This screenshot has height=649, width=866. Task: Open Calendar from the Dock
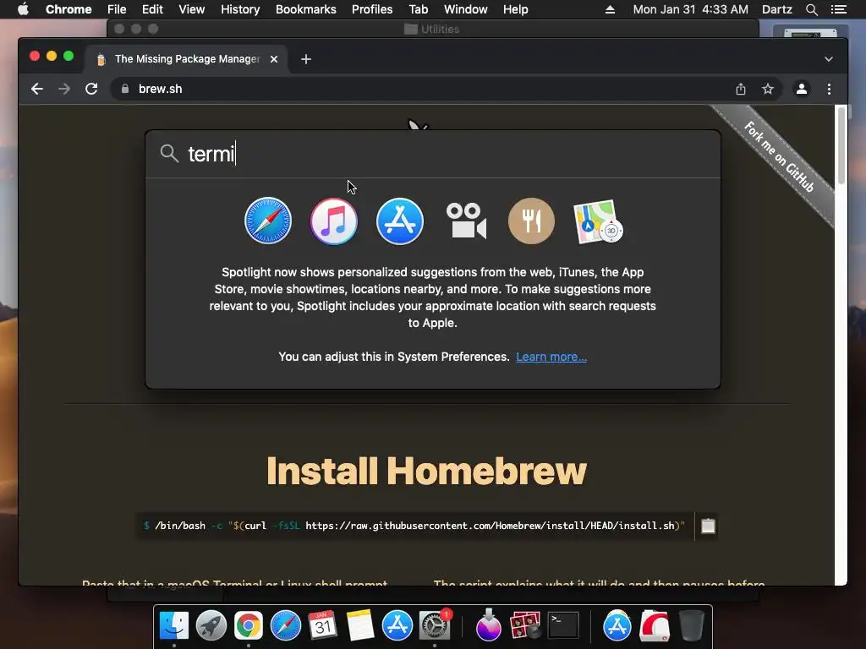[x=322, y=625]
